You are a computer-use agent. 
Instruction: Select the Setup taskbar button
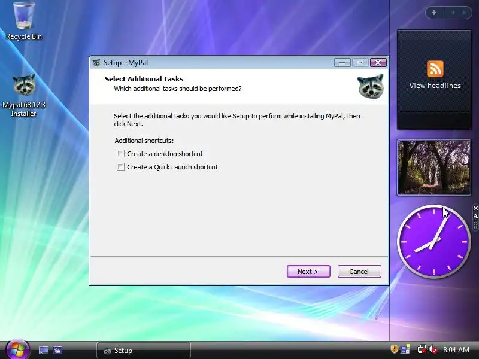(x=144, y=351)
